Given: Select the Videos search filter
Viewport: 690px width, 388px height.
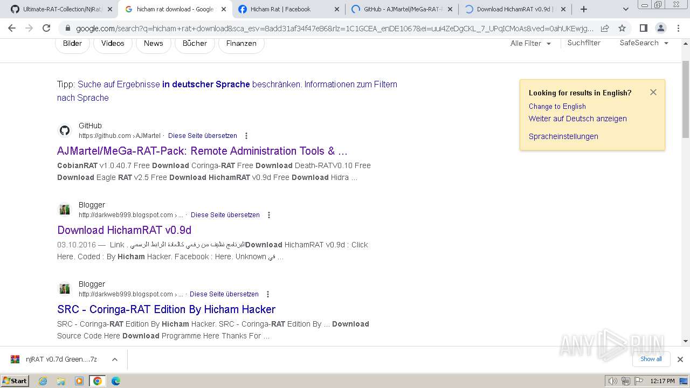Looking at the screenshot, I should [x=113, y=43].
